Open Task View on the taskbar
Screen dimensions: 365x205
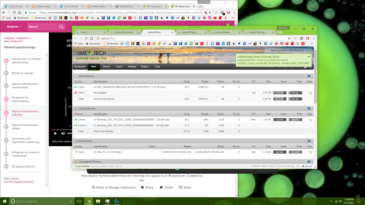[79, 201]
